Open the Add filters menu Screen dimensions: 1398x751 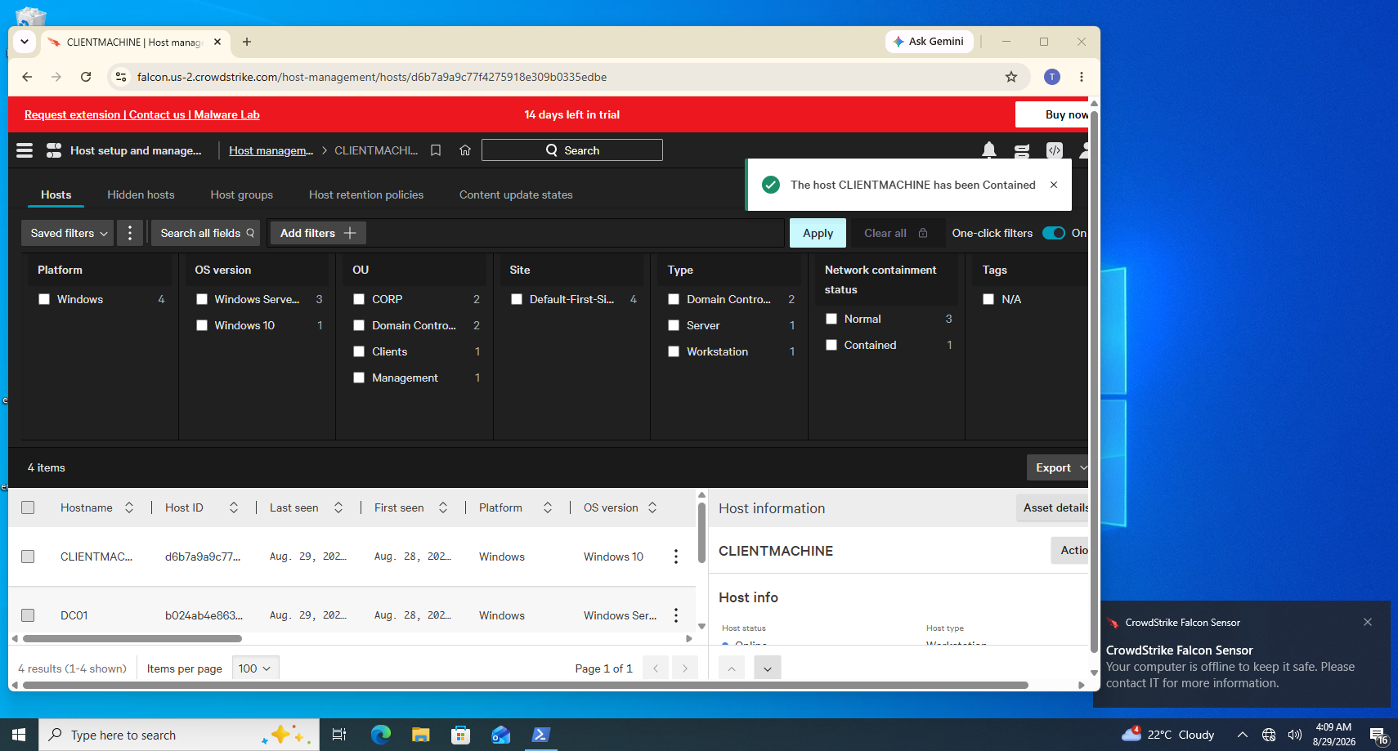(318, 233)
